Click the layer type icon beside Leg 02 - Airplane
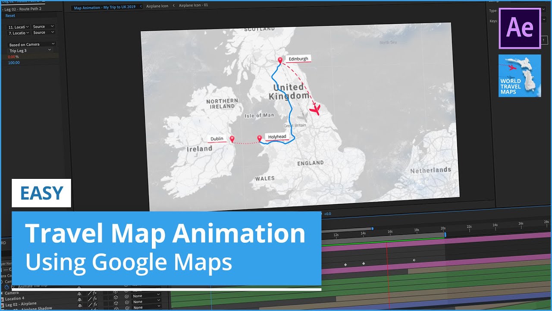552x311 pixels. pos(3,305)
